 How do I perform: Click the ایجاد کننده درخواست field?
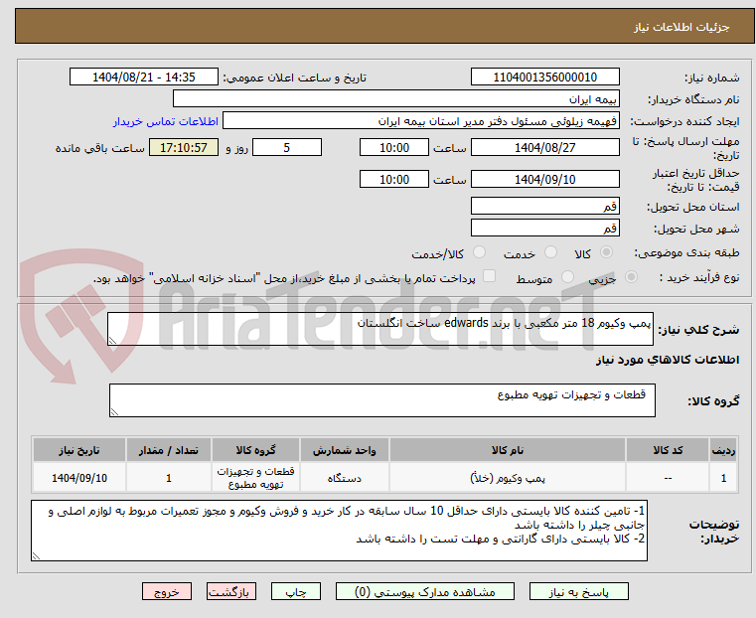tap(421, 121)
